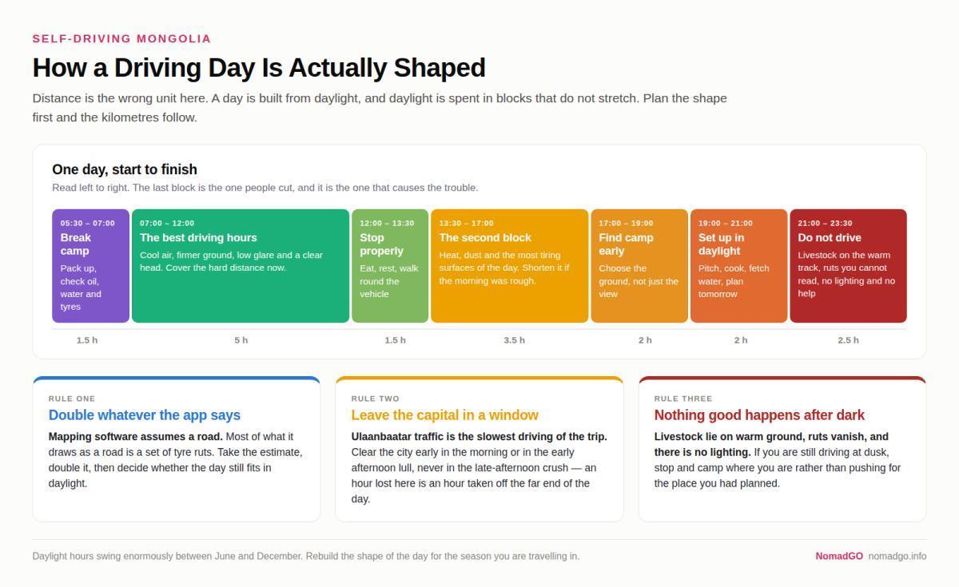959x587 pixels.
Task: Click the red Do not drive block
Action: pyautogui.click(x=849, y=266)
